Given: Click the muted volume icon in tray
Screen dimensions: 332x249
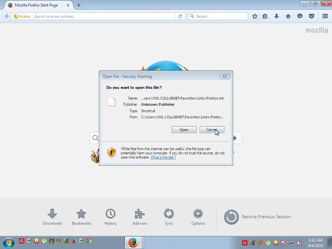Looking at the screenshot, I should click(299, 243).
